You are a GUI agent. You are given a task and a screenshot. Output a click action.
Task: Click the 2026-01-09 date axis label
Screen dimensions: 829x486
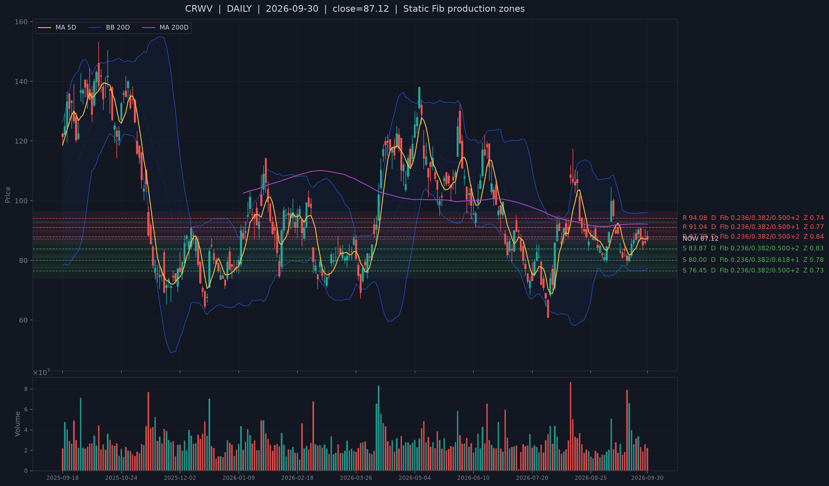tap(239, 478)
